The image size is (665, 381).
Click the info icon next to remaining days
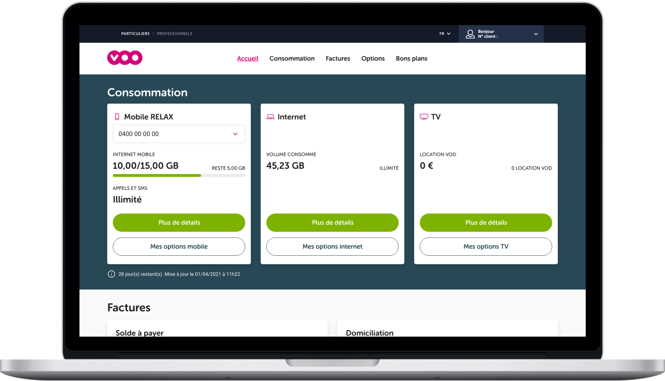pyautogui.click(x=111, y=274)
